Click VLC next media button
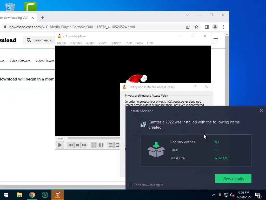Screen dimensions: 266x200 pos(84,145)
